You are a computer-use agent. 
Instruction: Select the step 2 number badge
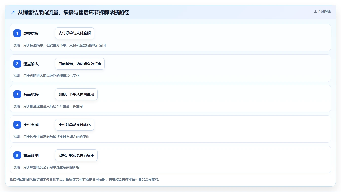tap(17, 64)
